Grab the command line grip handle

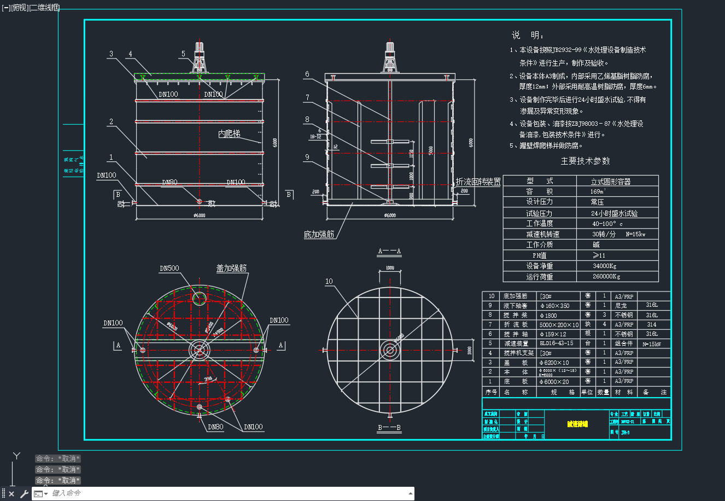(4, 494)
